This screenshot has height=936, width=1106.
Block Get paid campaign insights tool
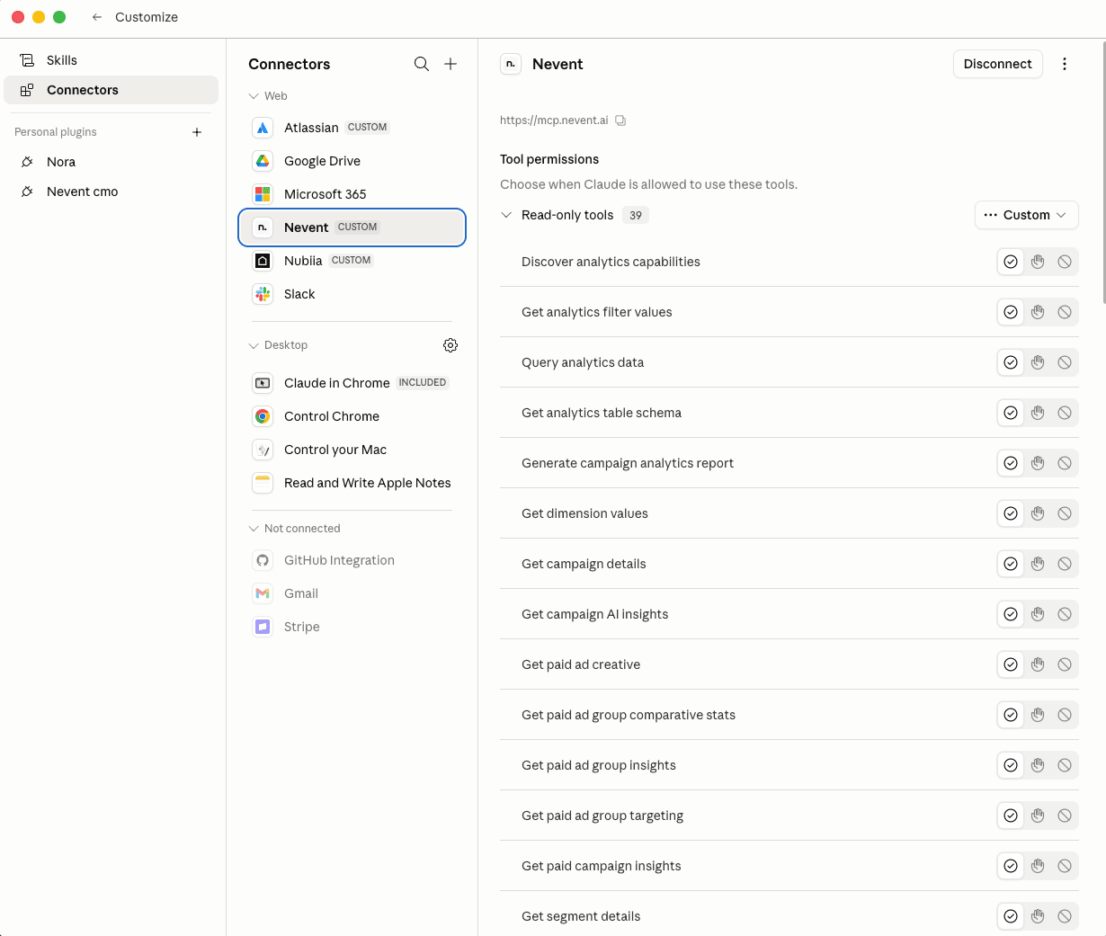coord(1065,866)
